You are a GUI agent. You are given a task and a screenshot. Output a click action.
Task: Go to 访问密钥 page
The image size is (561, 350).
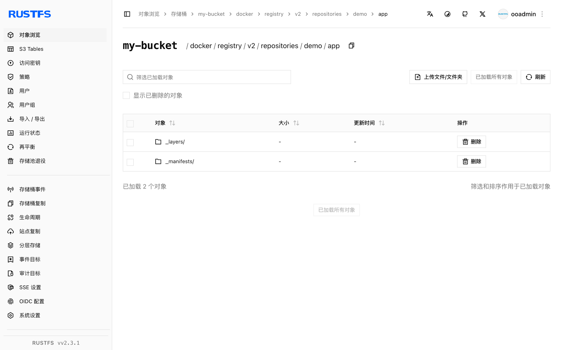pos(55,63)
